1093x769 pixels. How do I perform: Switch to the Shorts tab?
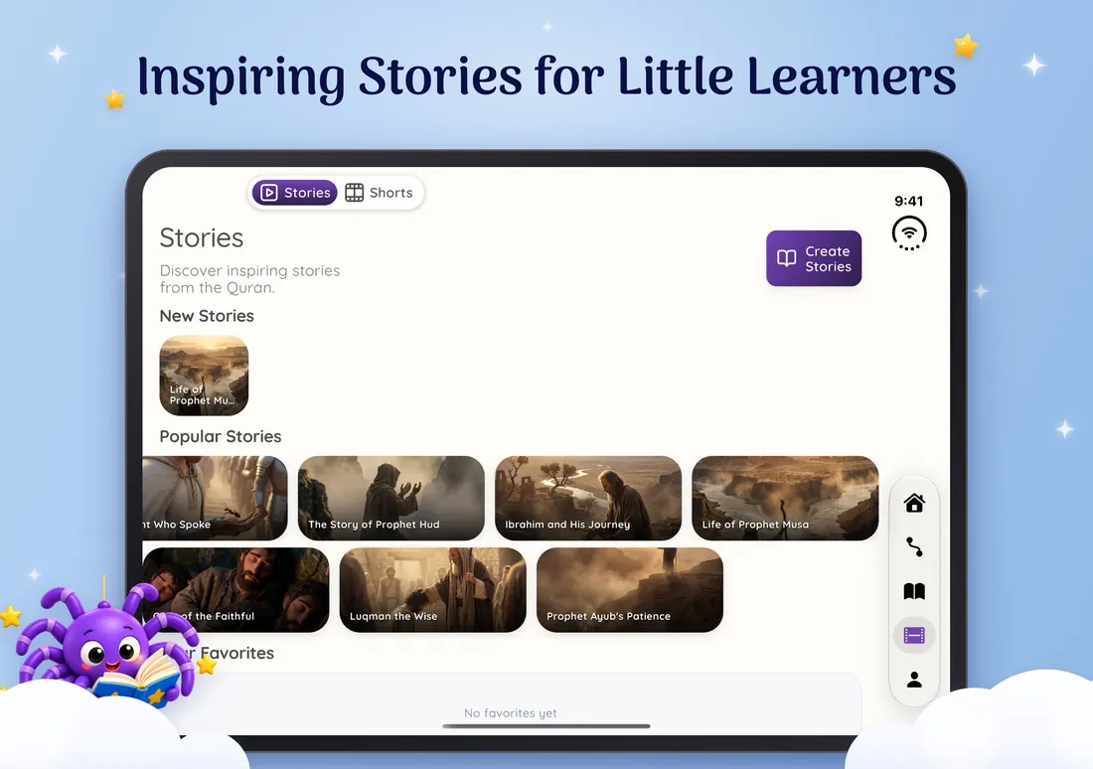click(x=380, y=193)
